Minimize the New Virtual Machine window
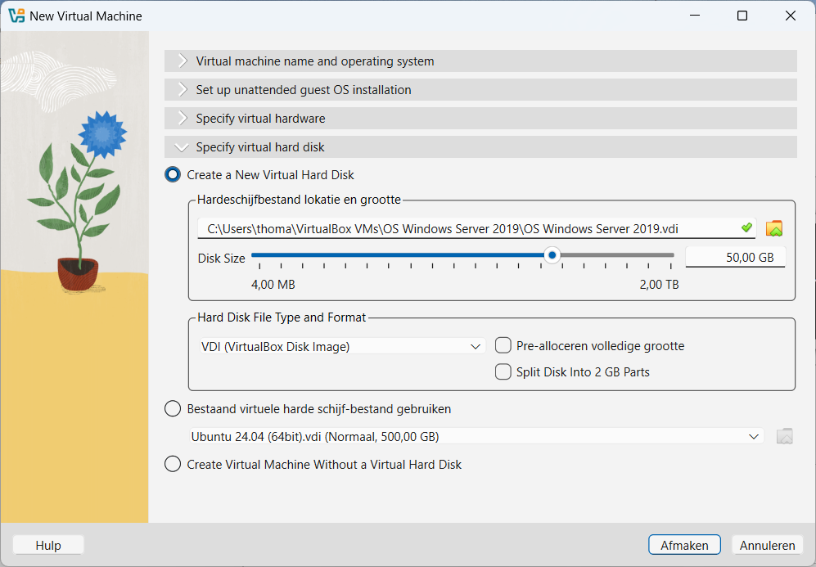This screenshot has width=816, height=567. (x=694, y=16)
